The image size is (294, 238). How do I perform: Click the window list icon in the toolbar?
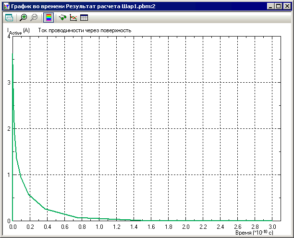[x=9, y=18]
